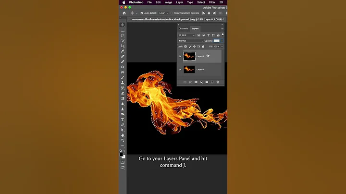Select the Brush tool
Screen dimensions: 346x194
point(123,77)
